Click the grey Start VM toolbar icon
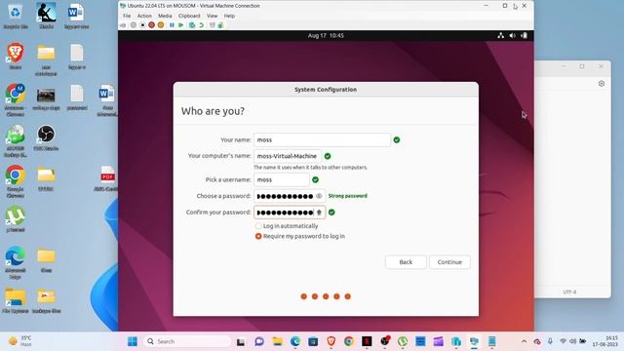 134,25
